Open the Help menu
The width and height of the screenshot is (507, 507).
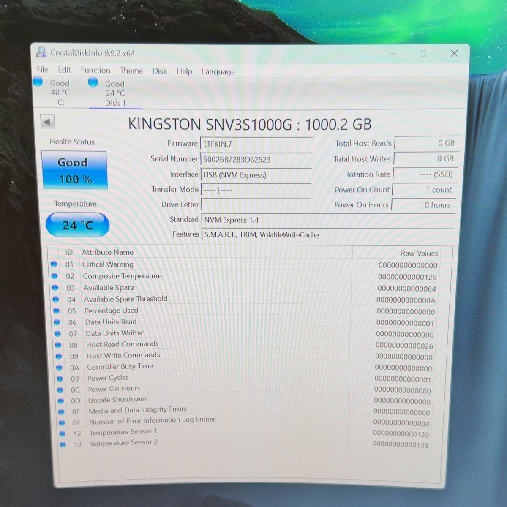(184, 71)
